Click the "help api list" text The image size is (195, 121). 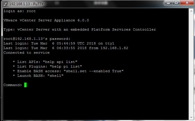point(60,62)
